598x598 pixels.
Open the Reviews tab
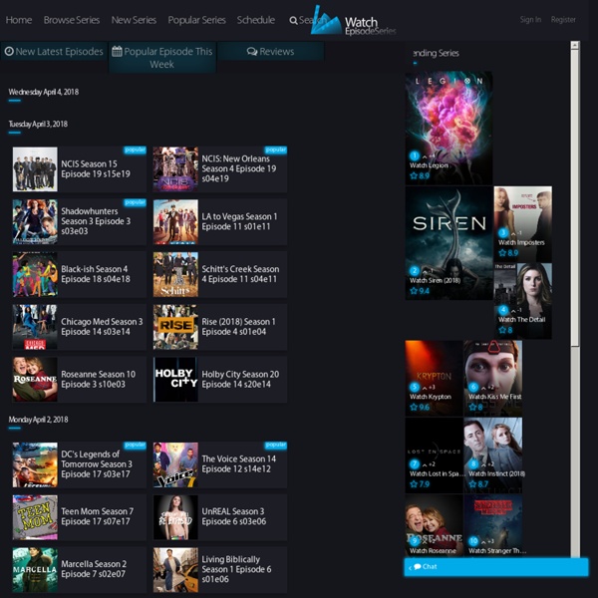tap(270, 52)
